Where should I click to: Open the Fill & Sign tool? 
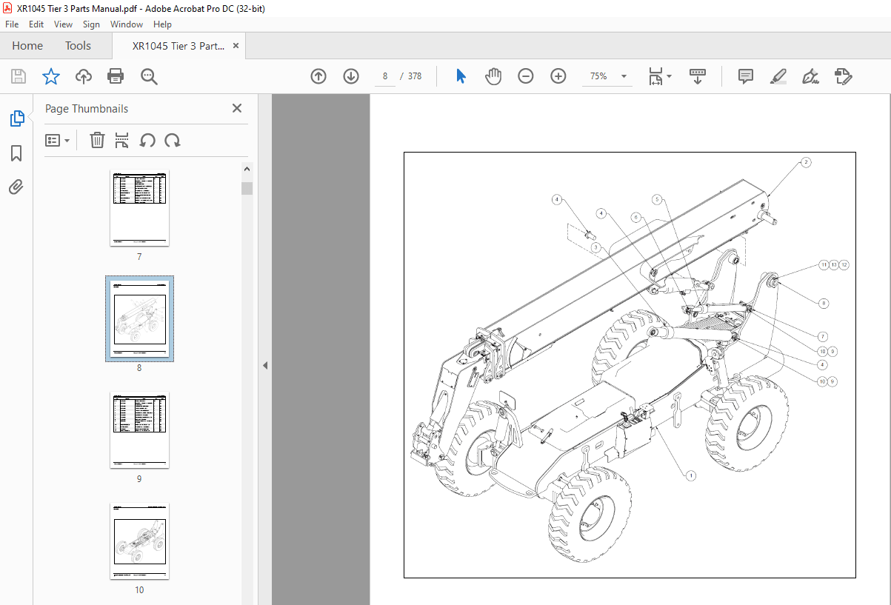(x=810, y=76)
